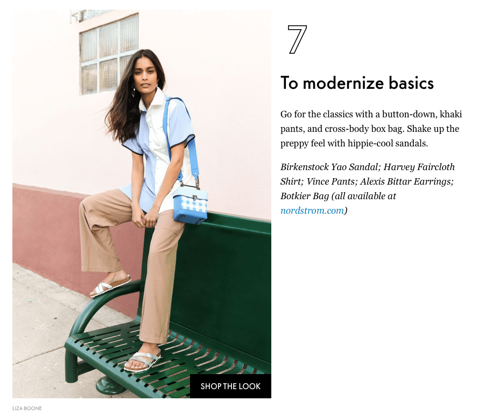Viewport: 478px width, 415px height.
Task: Click the sandal resting on bench armrest
Action: [110, 286]
